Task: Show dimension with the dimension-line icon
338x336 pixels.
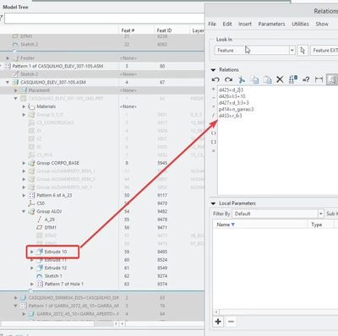Action: pyautogui.click(x=319, y=79)
